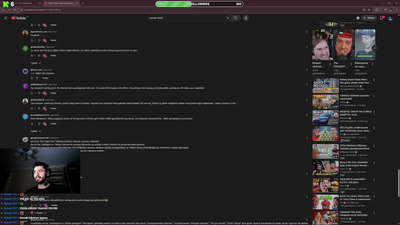Open a new browser tab
This screenshot has width=400, height=225.
tap(82, 3)
